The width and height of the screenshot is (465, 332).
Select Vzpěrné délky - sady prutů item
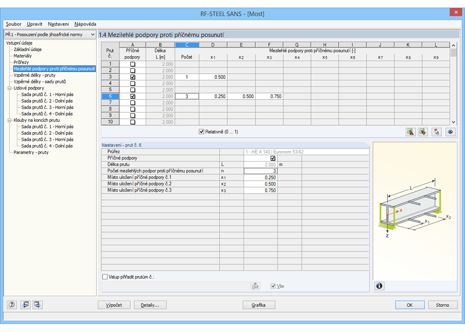(x=40, y=82)
